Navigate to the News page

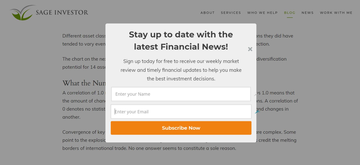308,13
